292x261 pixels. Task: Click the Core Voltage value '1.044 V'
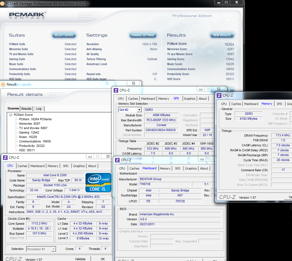coord(74,190)
